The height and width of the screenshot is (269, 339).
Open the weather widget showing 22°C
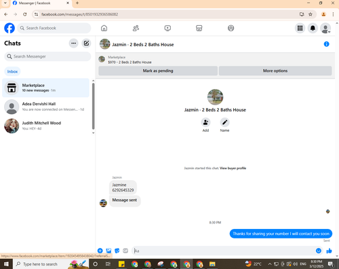tap(254, 264)
